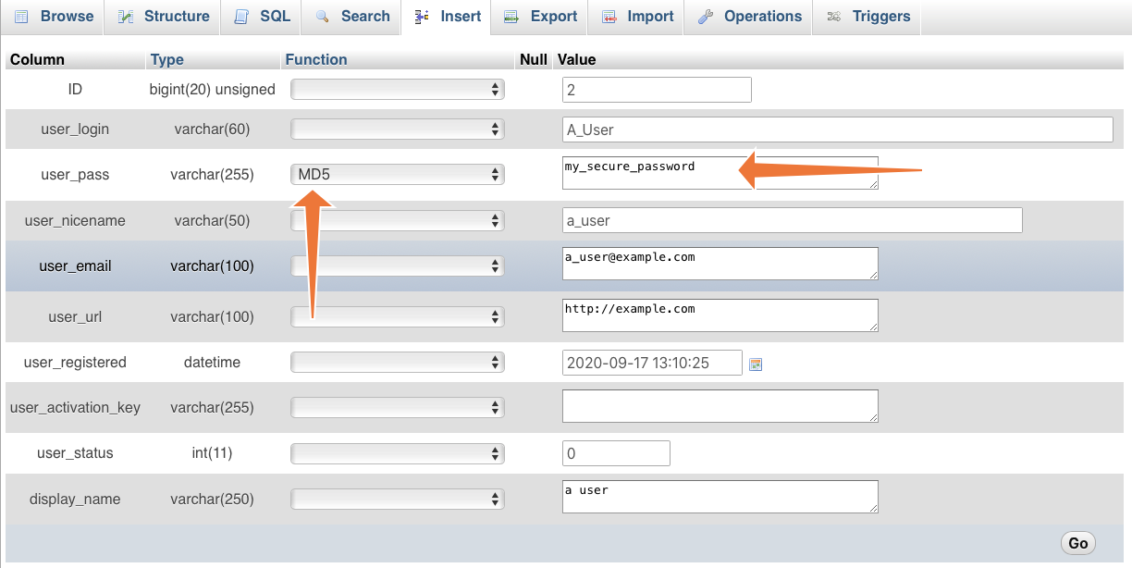Click the user_status value field
Image resolution: width=1132 pixels, height=568 pixels.
click(615, 453)
